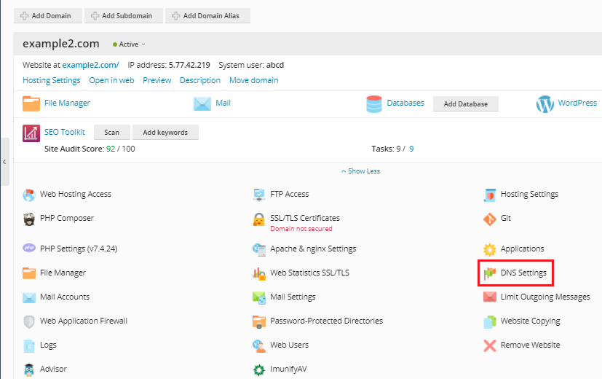
Task: Click the Add keywords button
Action: 165,133
